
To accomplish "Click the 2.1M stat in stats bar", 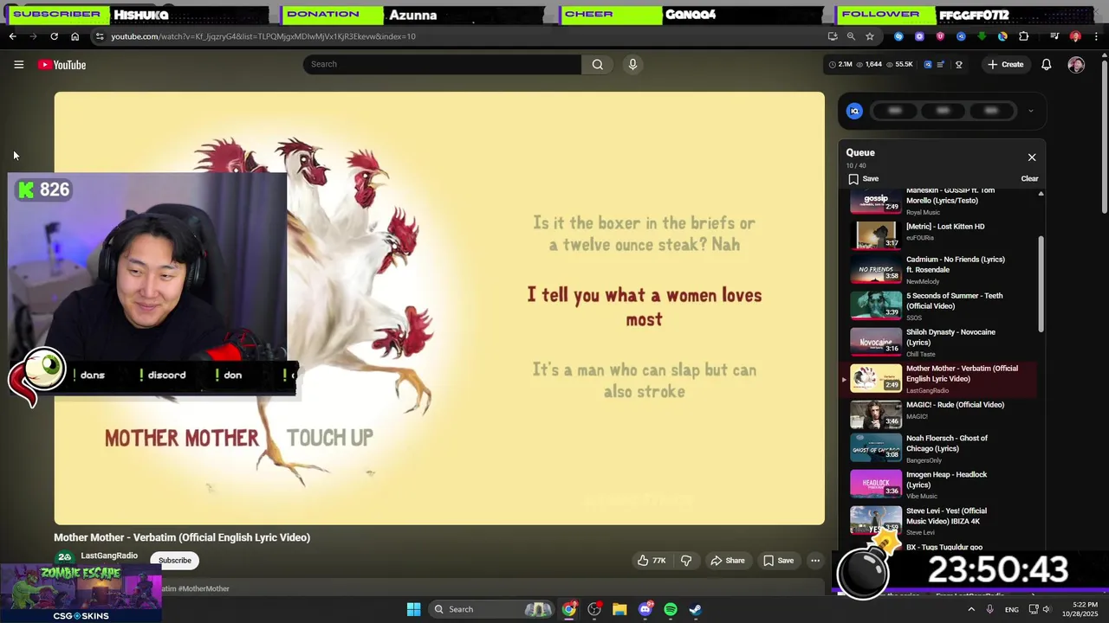I will click(x=840, y=65).
